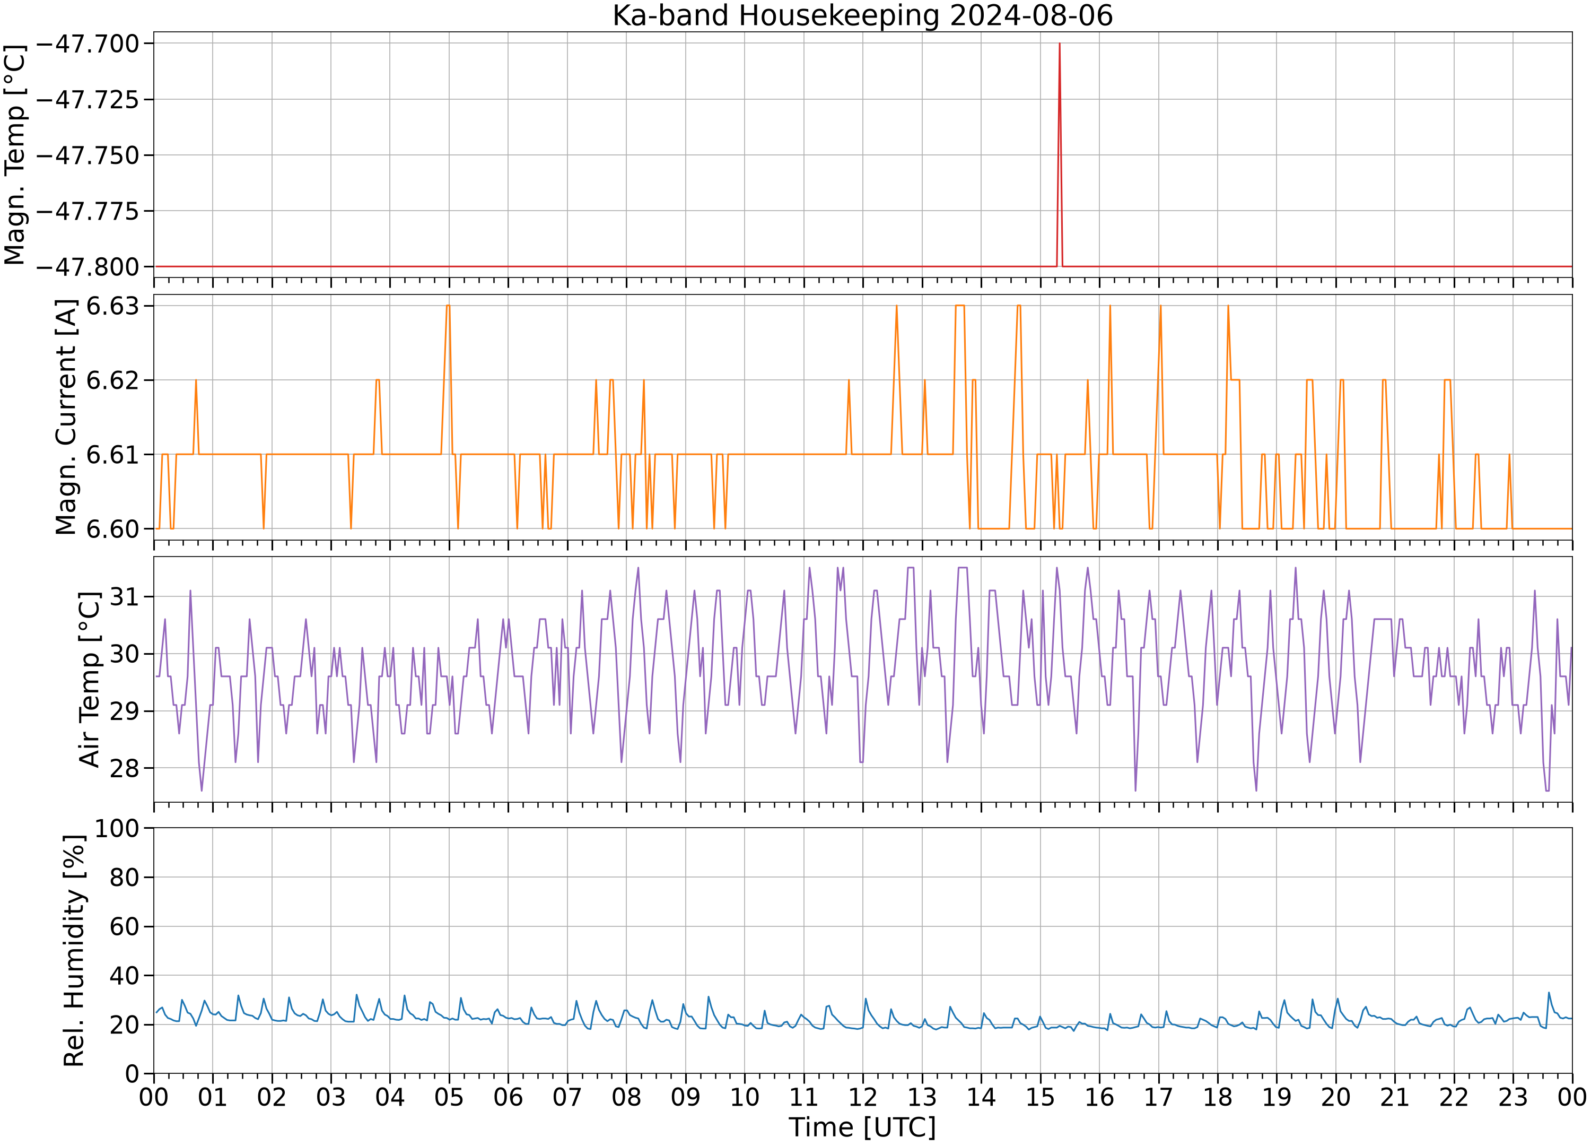Screen dimensions: 1591x1146
Task: Click the 31 air temperature tick label
Action: click(125, 596)
